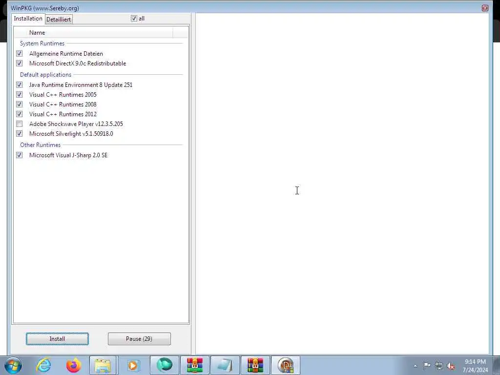Open Windows Explorer folder icon in taskbar
The image size is (500, 375).
click(x=103, y=365)
